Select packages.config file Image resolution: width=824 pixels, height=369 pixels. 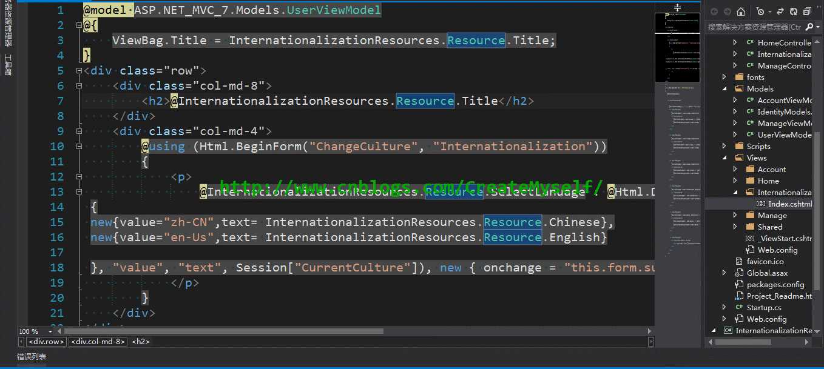click(x=775, y=284)
